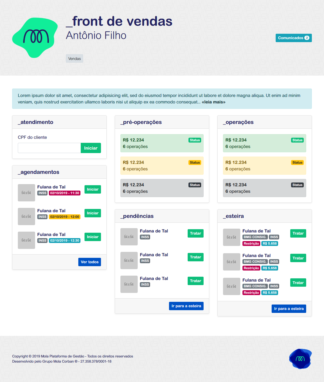
Task: Click Status badge on green operações card
Action: point(297,140)
